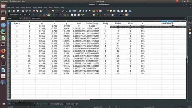This screenshot has width=192, height=108.
Task: Click English (India) language in status bar
Action: (98, 107)
